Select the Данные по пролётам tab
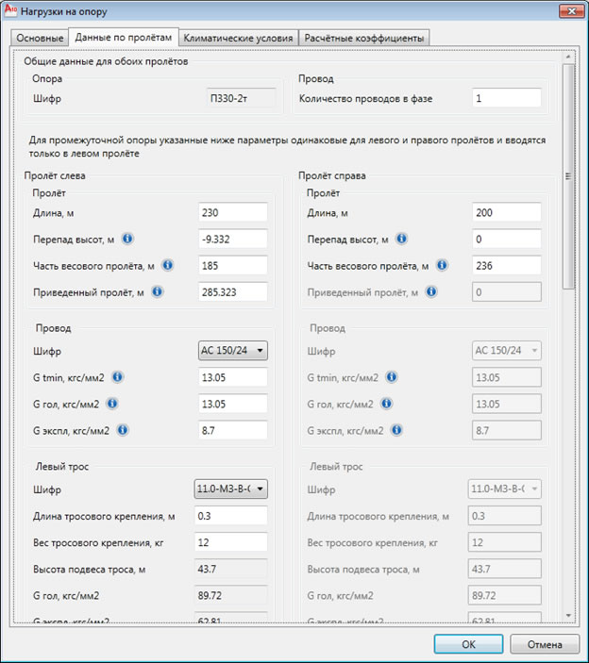589x663 pixels. [124, 37]
